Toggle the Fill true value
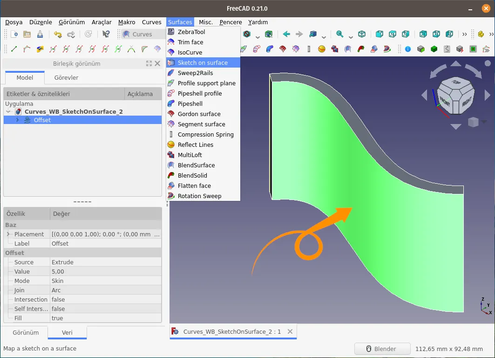Image resolution: width=495 pixels, height=358 pixels. (x=105, y=318)
